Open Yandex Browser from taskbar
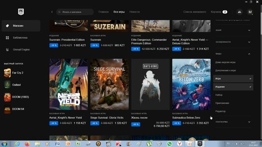 pyautogui.click(x=179, y=144)
